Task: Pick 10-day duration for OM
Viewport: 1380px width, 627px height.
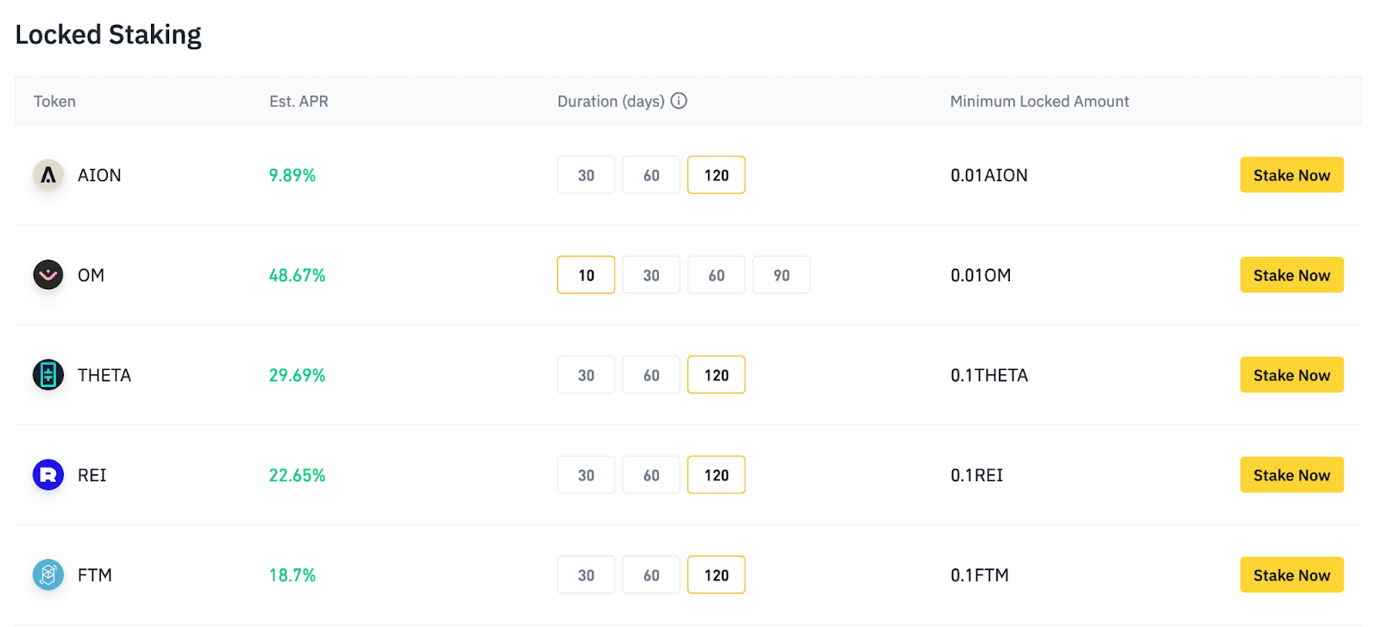Action: [x=586, y=275]
